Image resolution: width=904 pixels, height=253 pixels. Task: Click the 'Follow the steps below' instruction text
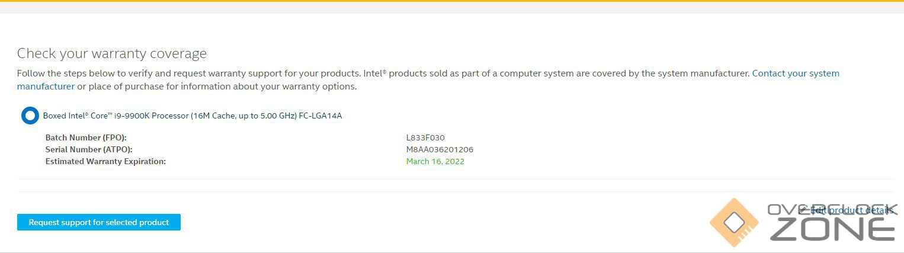237,73
